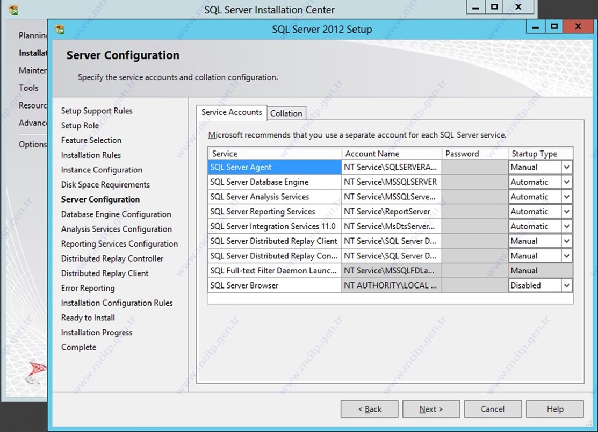
Task: Open Tools in Installation Center sidebar
Action: coord(28,88)
